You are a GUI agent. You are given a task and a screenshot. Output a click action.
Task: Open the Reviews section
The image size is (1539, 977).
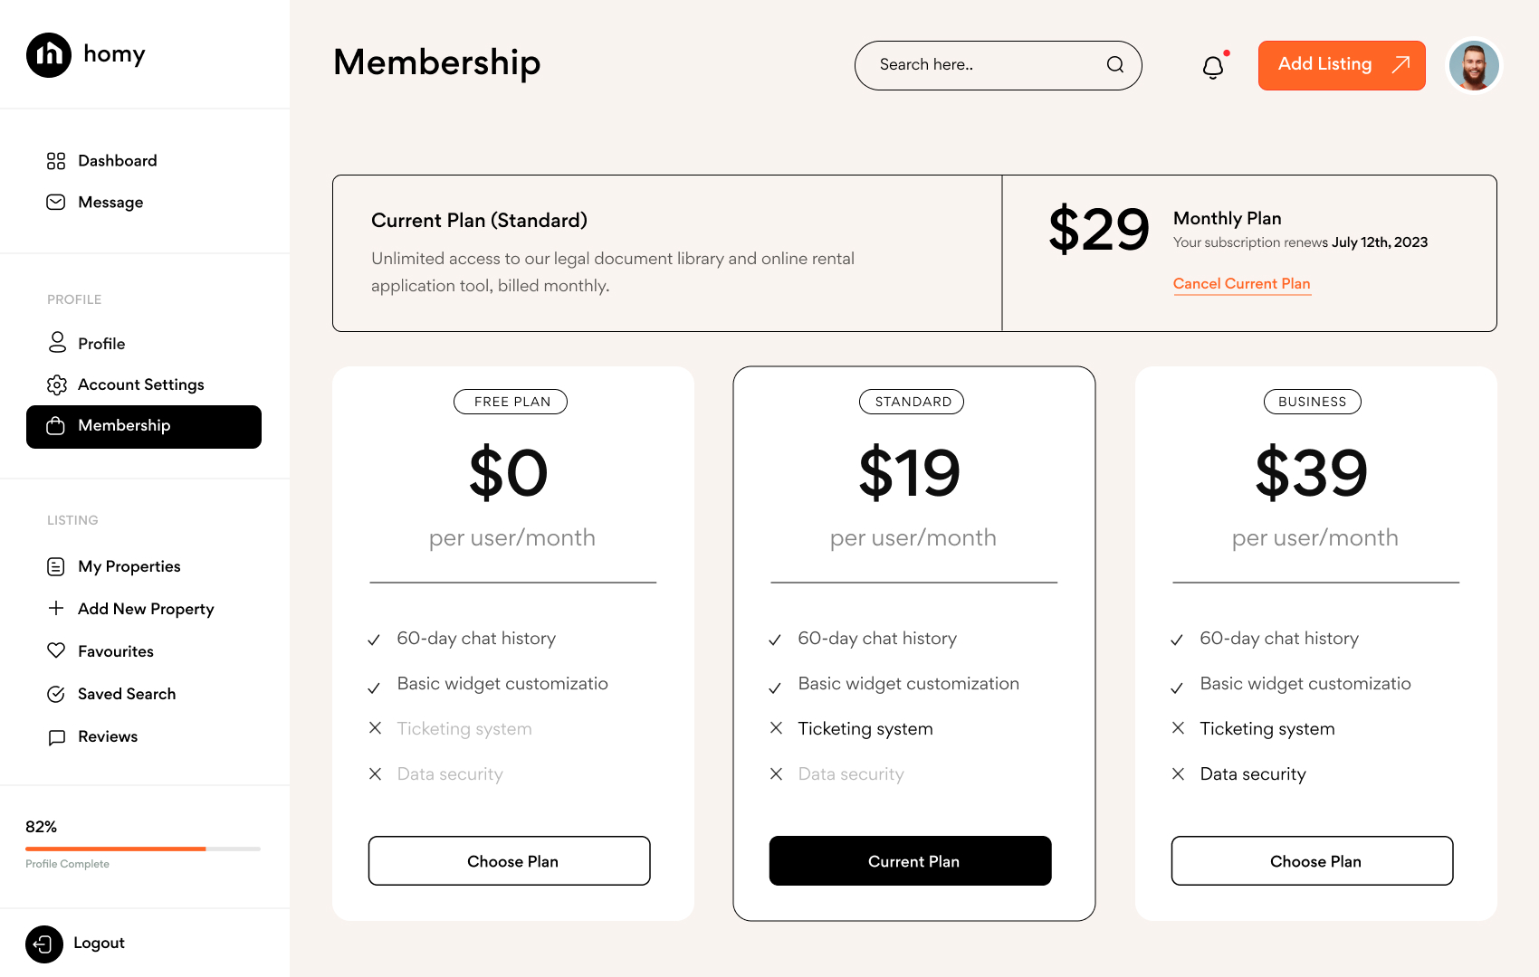107,737
